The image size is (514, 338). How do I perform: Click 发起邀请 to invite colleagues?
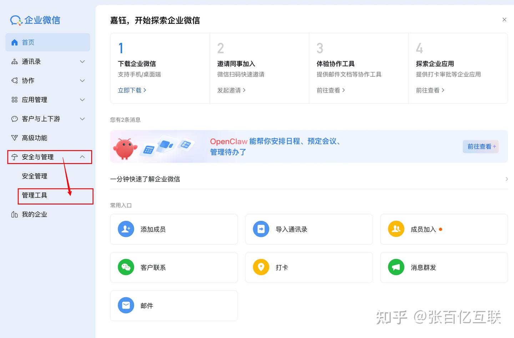click(229, 90)
